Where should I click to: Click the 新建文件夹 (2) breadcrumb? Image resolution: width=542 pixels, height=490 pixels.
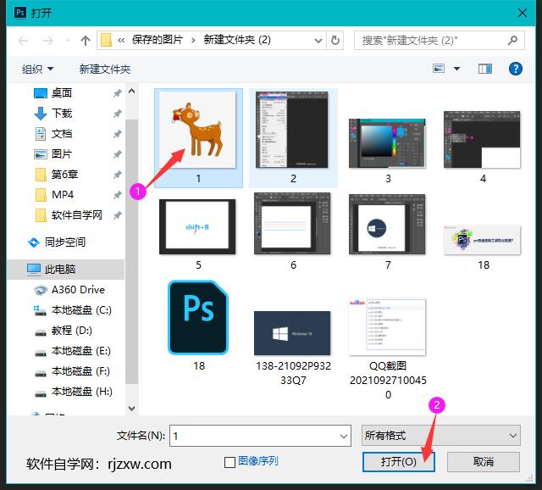pos(237,40)
